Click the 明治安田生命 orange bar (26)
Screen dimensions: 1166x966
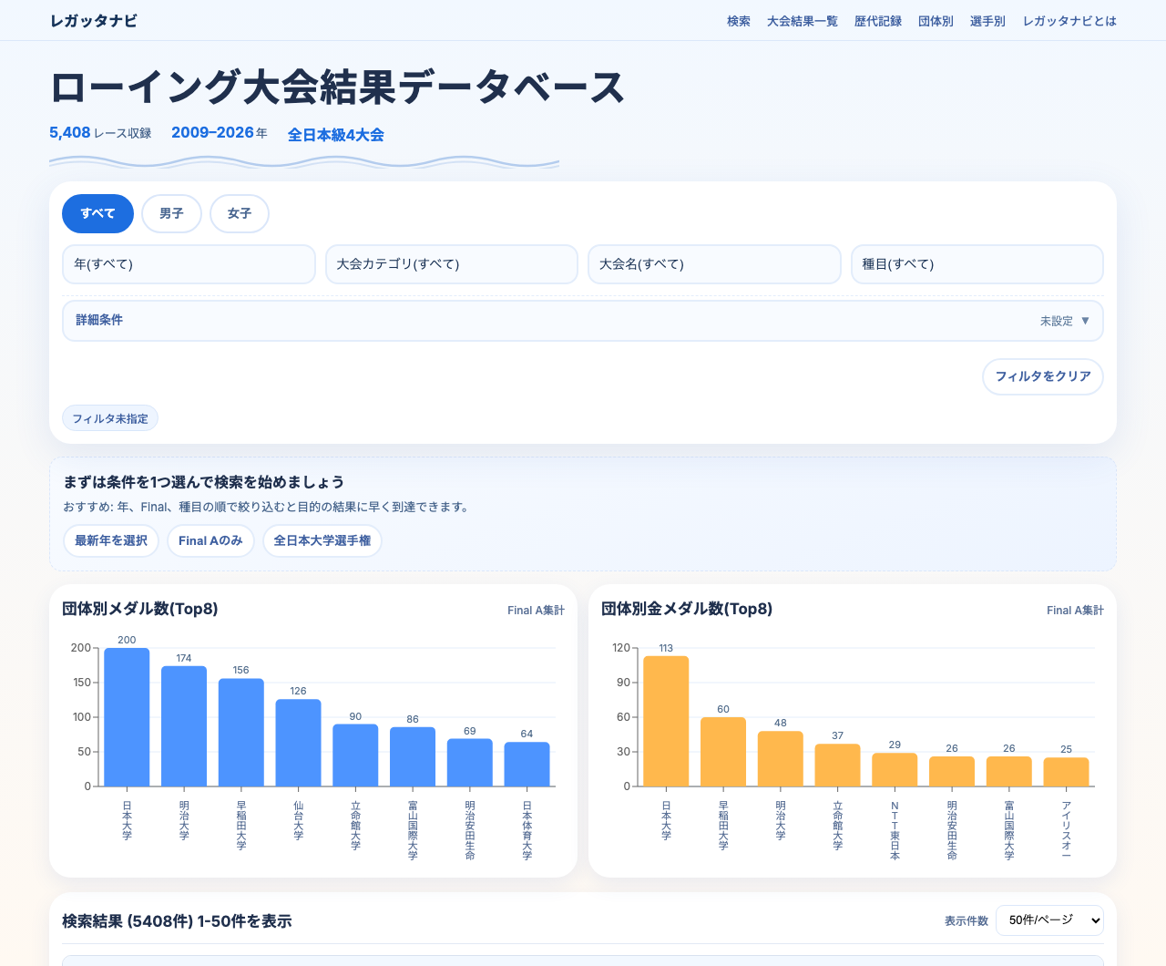(952, 772)
